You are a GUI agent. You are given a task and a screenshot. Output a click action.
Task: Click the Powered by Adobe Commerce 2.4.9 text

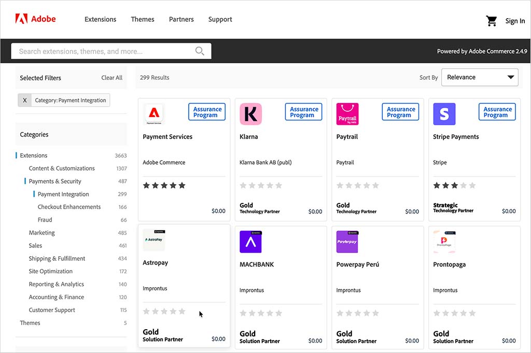pos(482,51)
